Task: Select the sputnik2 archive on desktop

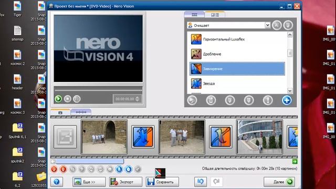Action: [x=17, y=155]
